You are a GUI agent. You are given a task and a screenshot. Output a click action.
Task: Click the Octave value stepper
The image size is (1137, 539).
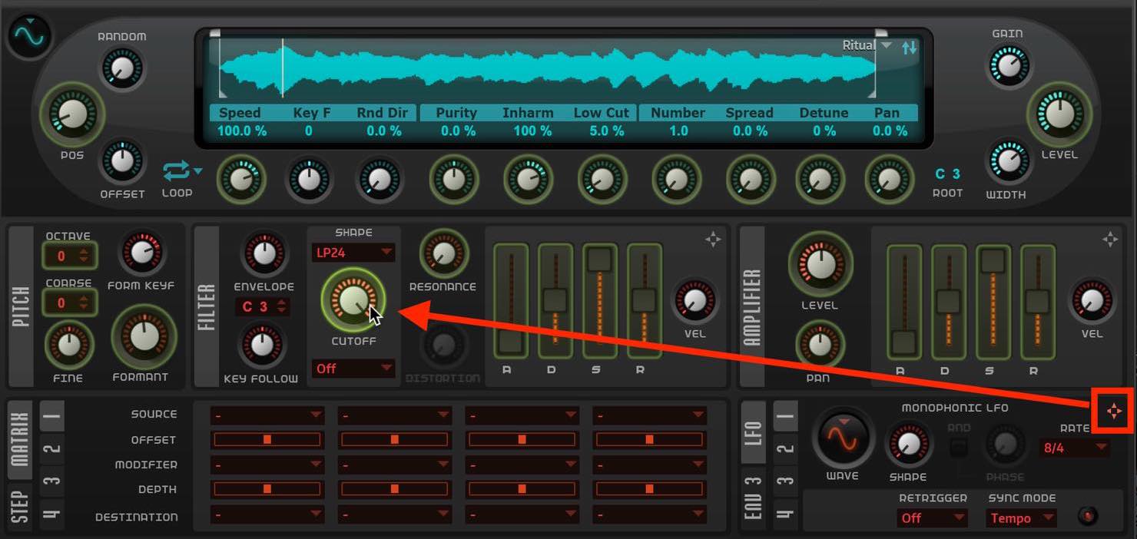[68, 256]
